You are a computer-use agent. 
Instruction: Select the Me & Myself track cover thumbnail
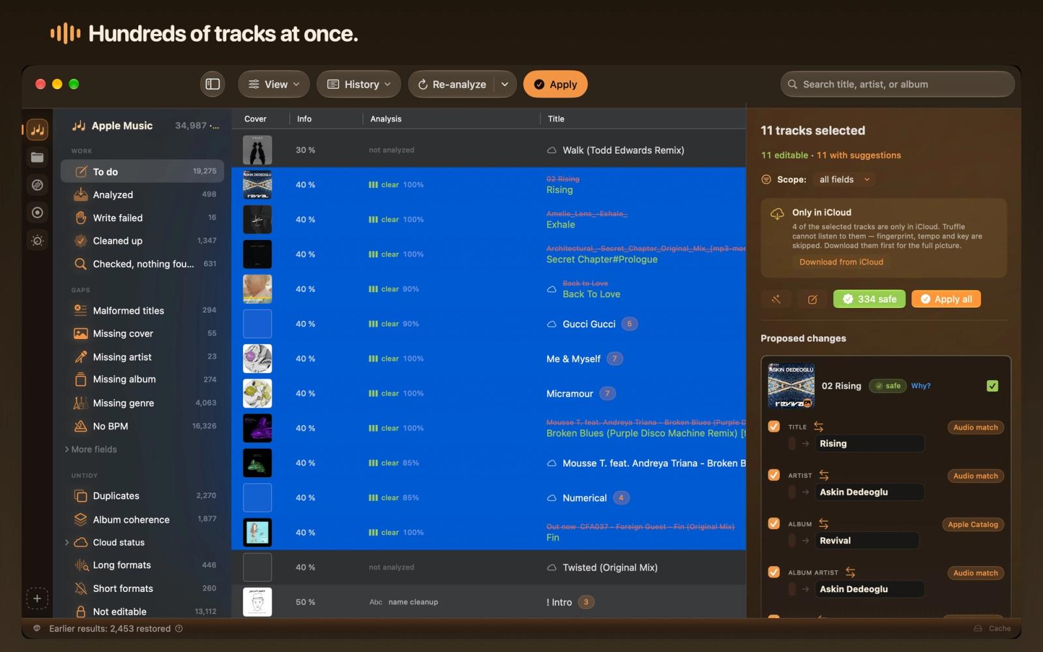(257, 359)
